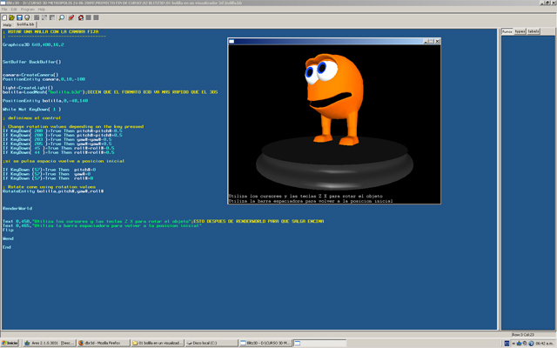This screenshot has height=348, width=557.
Task: Click the 'ROTAR UNA MALLA' header comment
Action: click(50, 31)
